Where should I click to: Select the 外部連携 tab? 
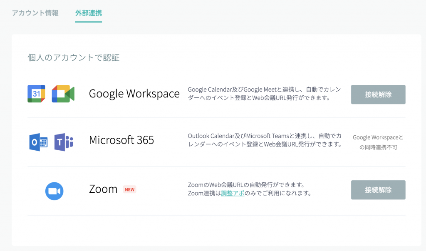point(89,13)
